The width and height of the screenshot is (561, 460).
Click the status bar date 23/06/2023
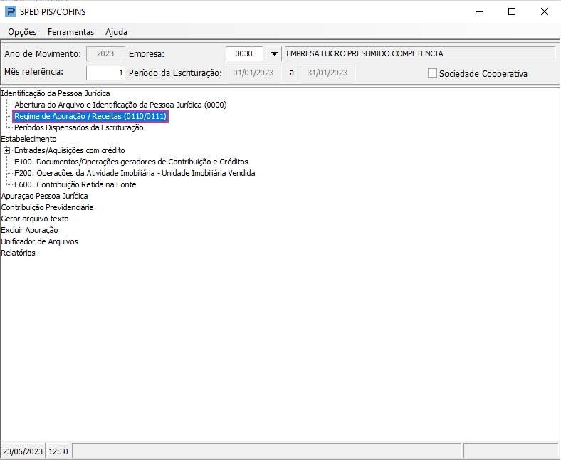click(x=23, y=451)
